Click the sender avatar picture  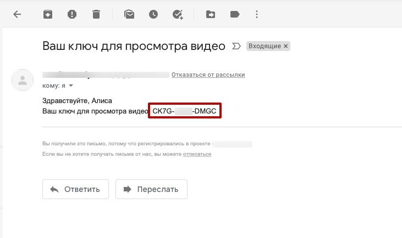23,81
